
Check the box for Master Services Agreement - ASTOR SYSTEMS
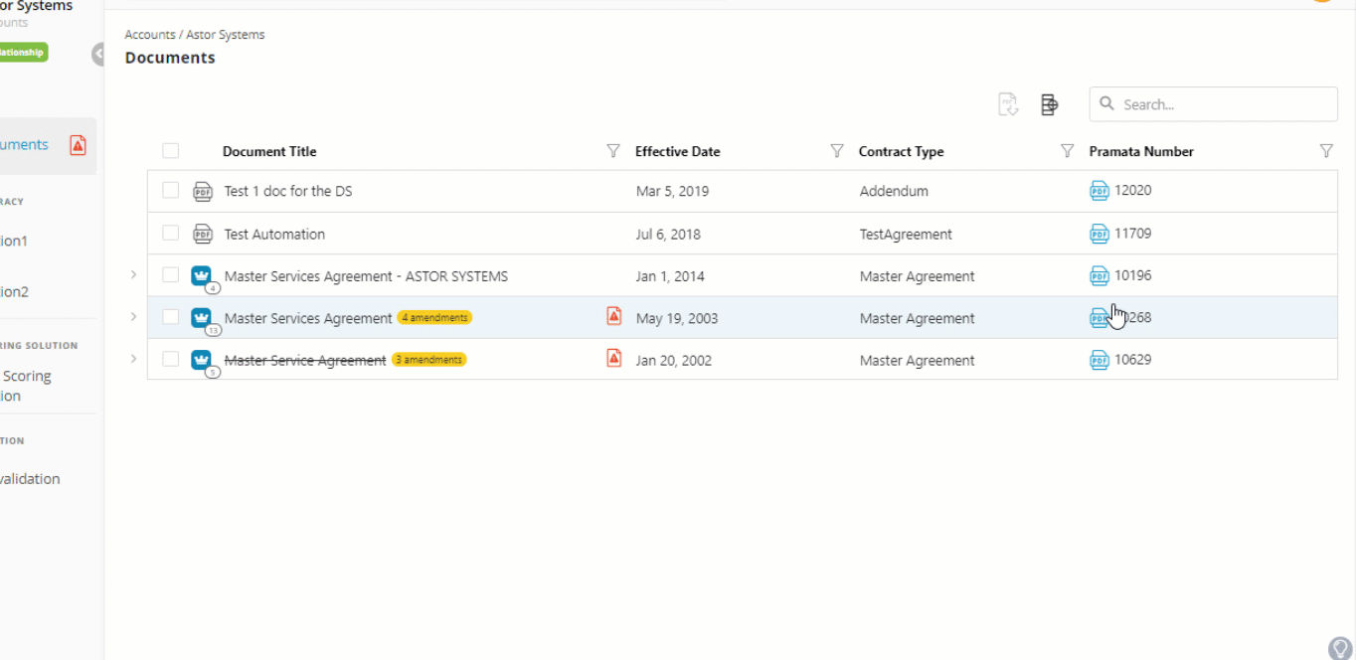[x=171, y=274]
